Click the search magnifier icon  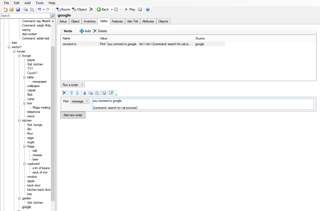53,16
